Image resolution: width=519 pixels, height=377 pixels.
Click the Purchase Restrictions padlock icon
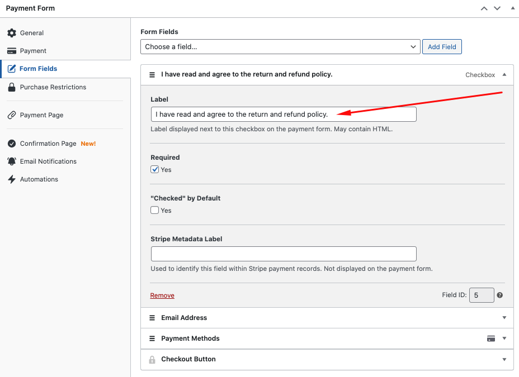click(x=12, y=87)
